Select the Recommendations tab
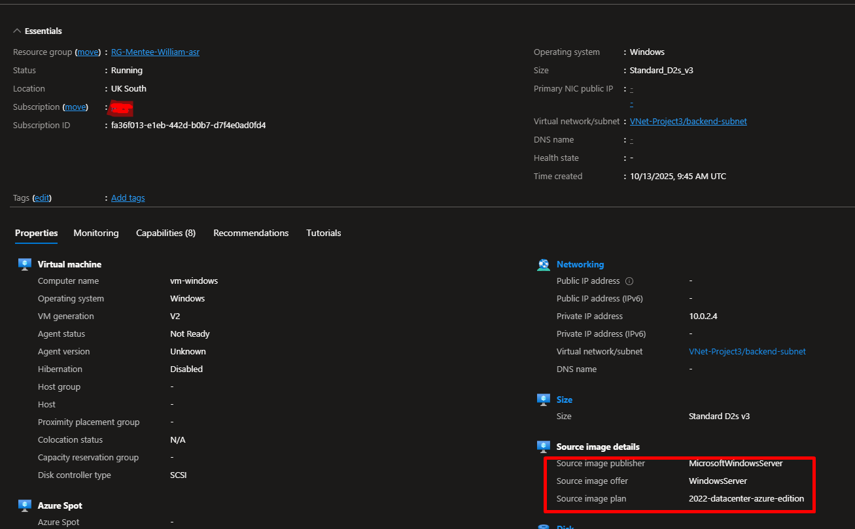 coord(251,233)
